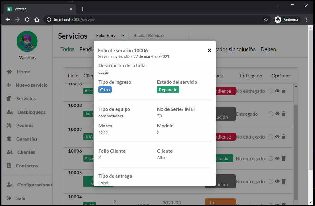The width and height of the screenshot is (315, 206).
Task: Click the Salir logout icon
Action: pyautogui.click(x=9, y=198)
